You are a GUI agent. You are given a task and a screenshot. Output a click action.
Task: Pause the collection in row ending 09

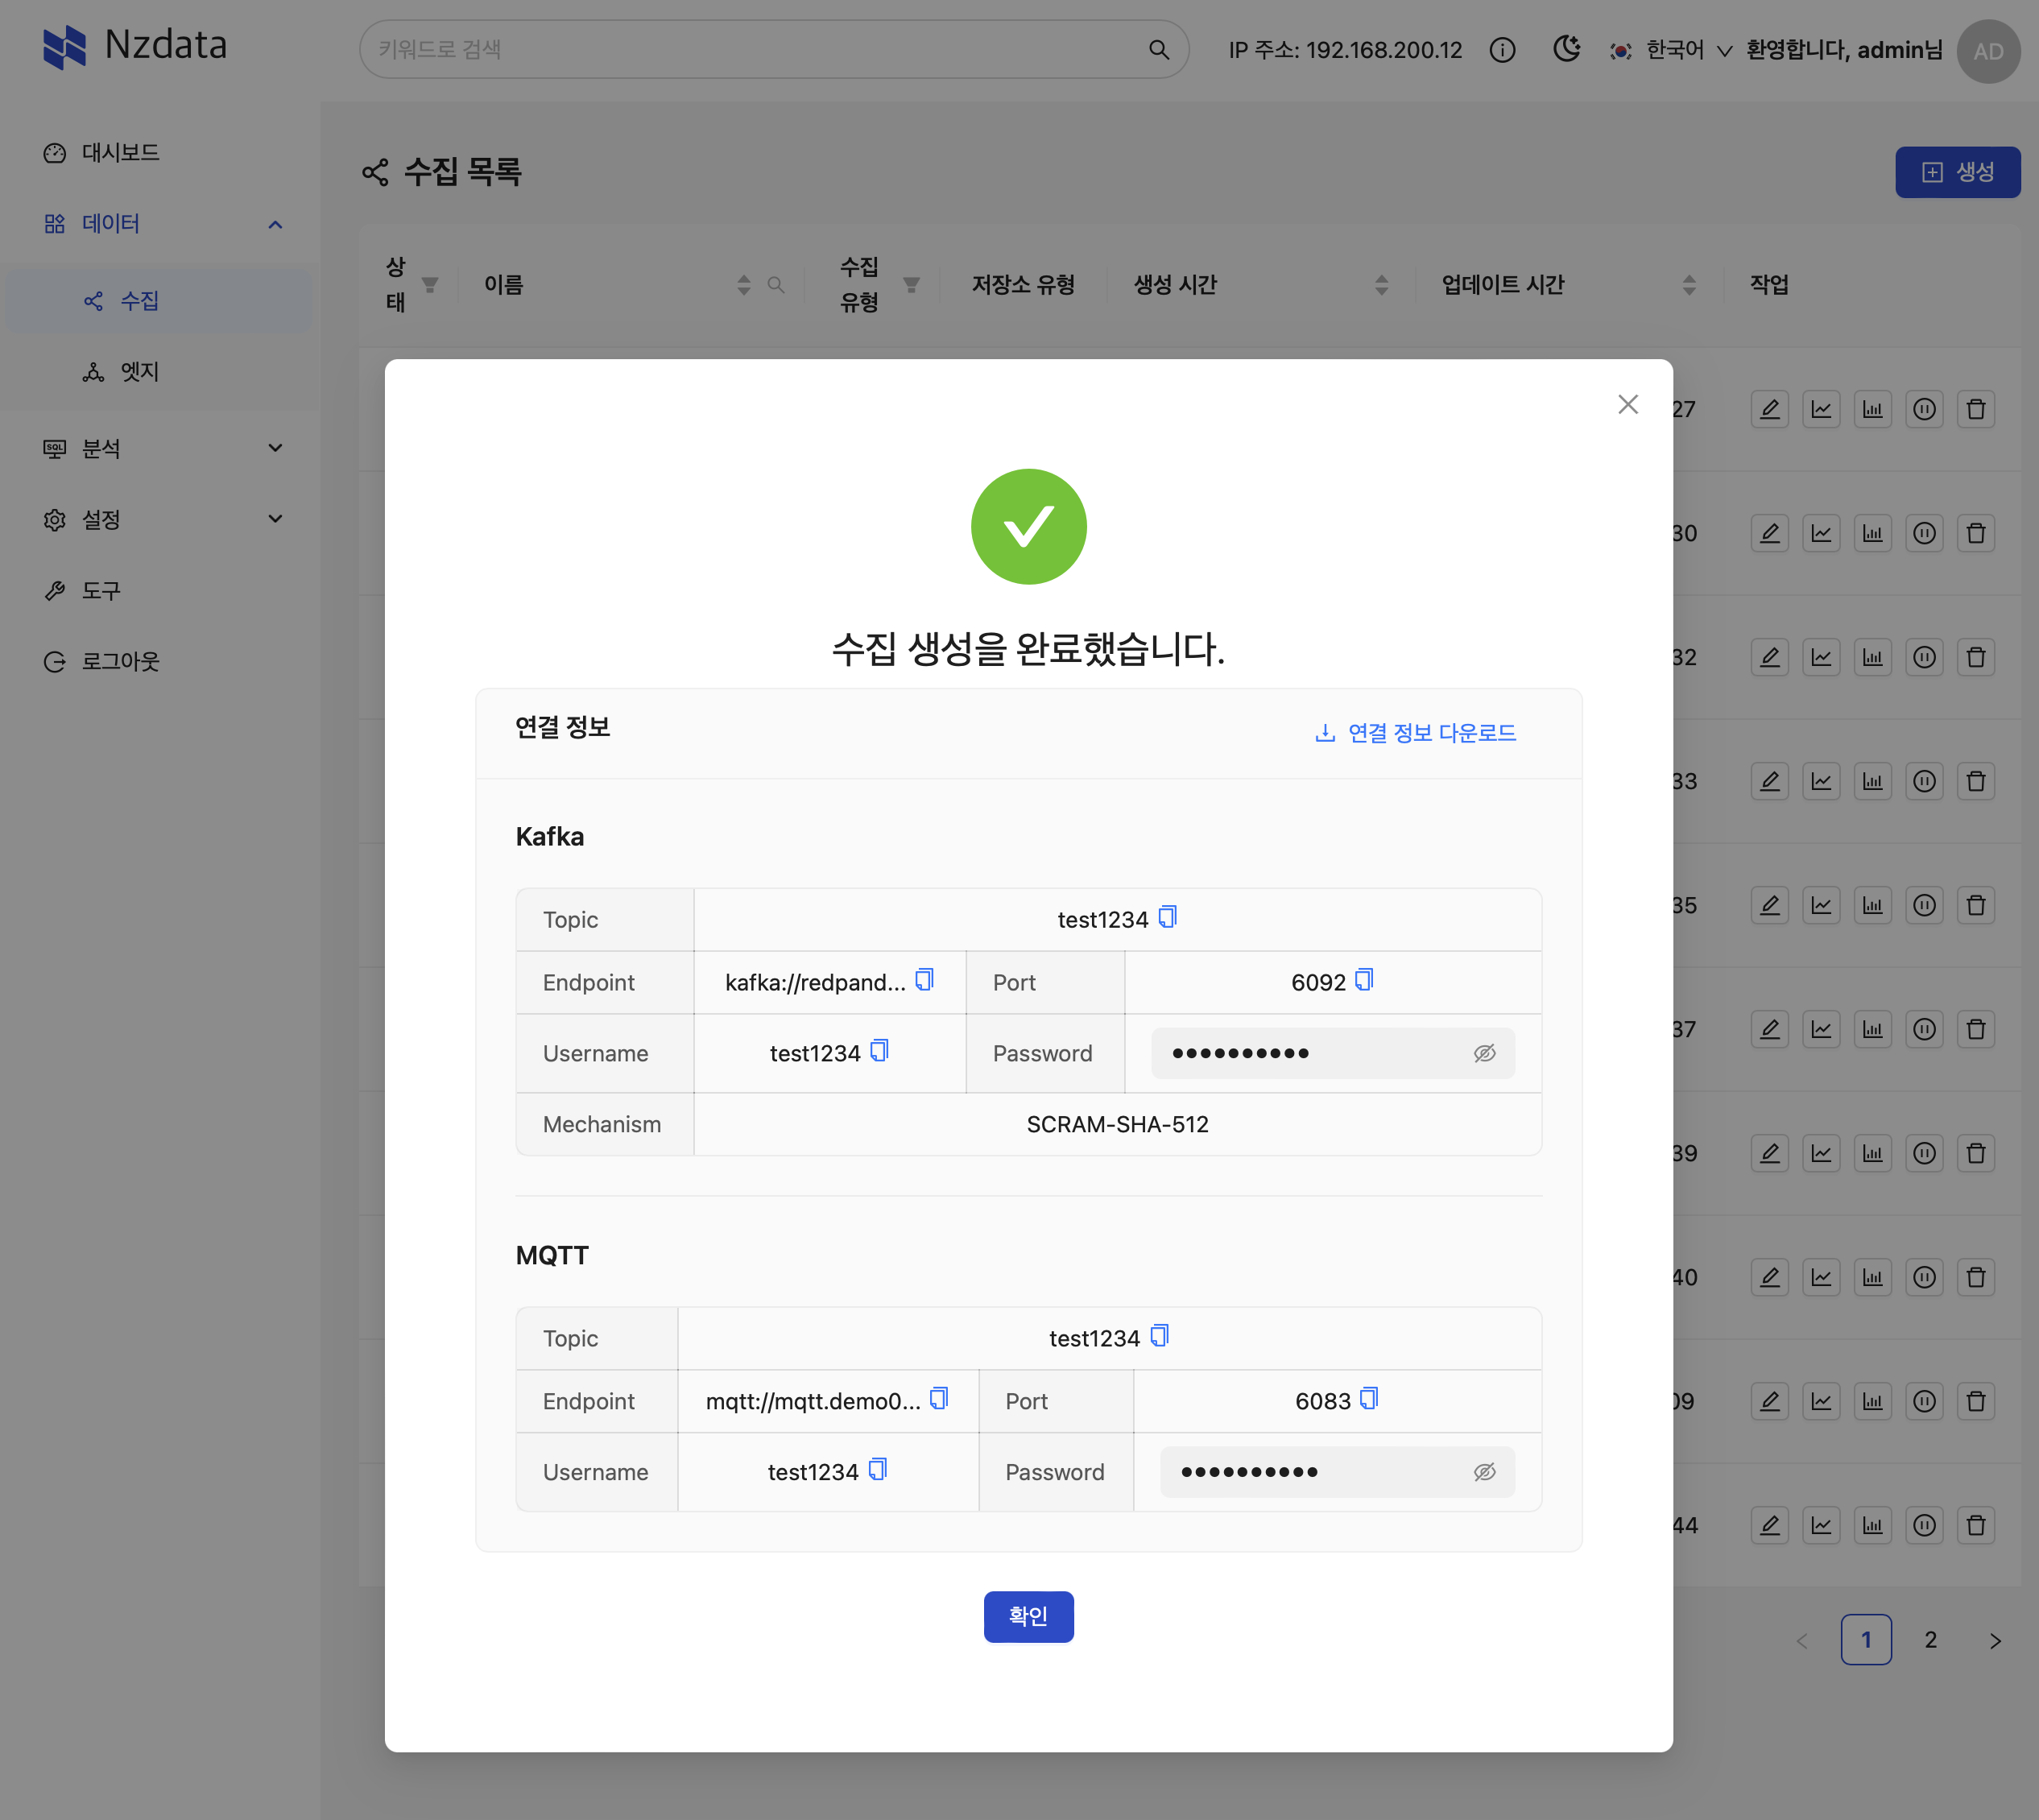pyautogui.click(x=1924, y=1401)
